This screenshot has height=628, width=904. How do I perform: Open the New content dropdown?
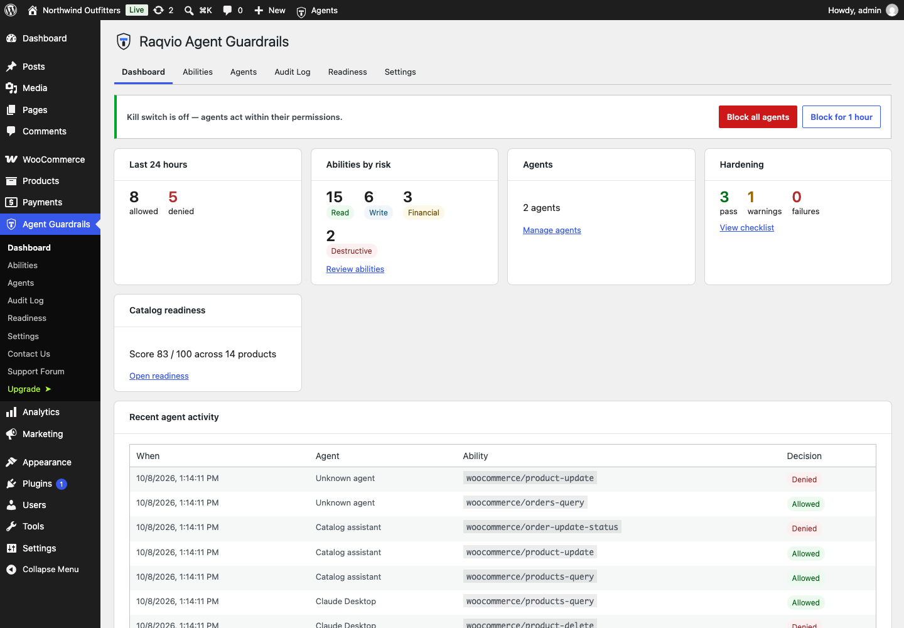coord(269,10)
